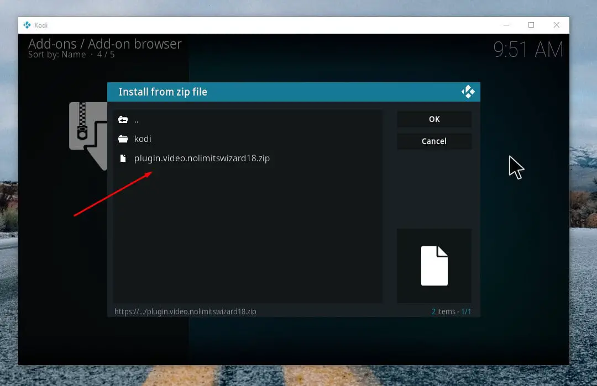
Task: Click the file preview thumbnail
Action: (x=434, y=266)
